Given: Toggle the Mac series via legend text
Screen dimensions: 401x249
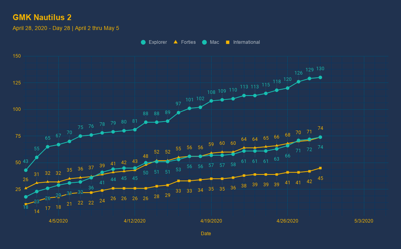Looking at the screenshot, I should 214,42.
